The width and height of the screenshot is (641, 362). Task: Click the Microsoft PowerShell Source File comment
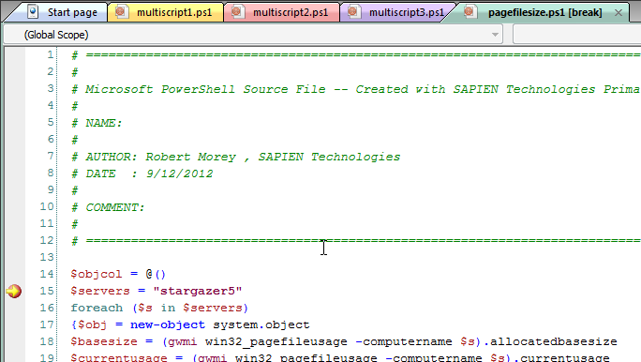[x=356, y=90]
